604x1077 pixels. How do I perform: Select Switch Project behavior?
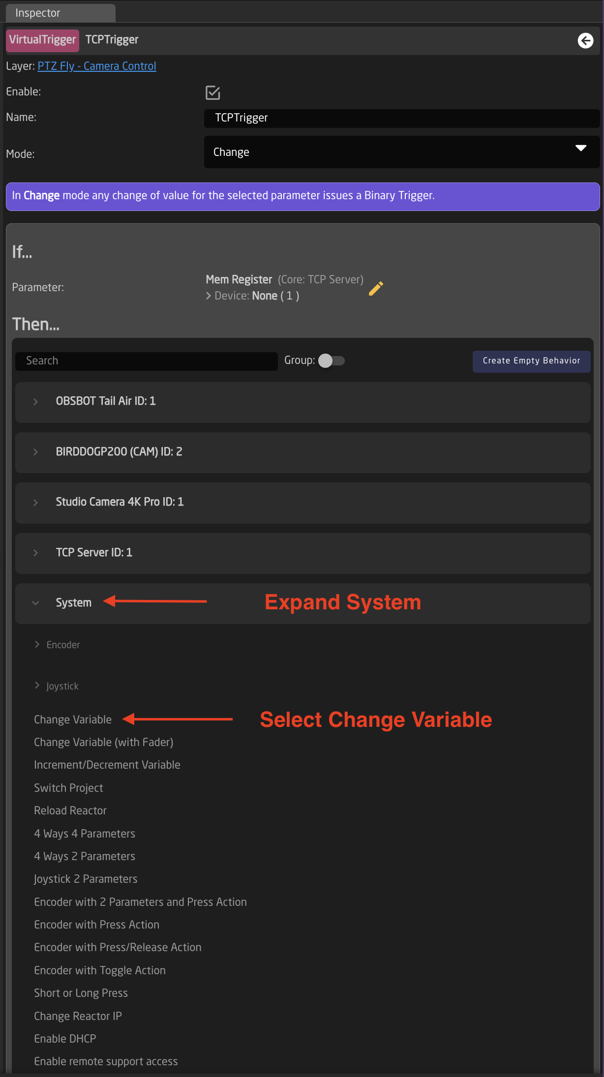68,788
